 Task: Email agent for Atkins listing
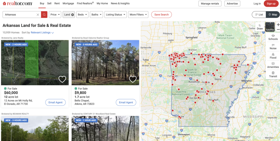click(x=126, y=102)
